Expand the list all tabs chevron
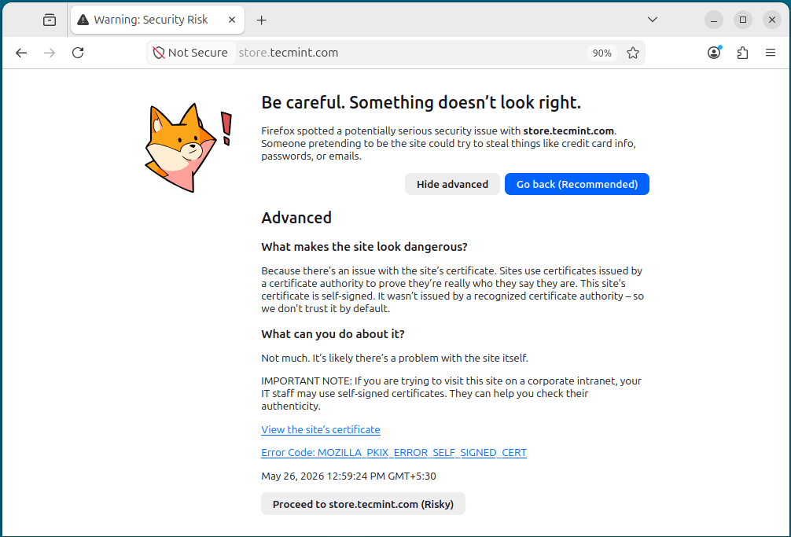 click(x=653, y=20)
